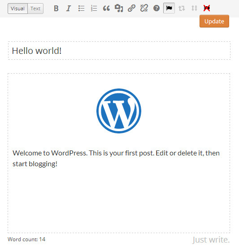Toggle bold formatting with the B icon
The height and width of the screenshot is (252, 239).
pyautogui.click(x=56, y=9)
